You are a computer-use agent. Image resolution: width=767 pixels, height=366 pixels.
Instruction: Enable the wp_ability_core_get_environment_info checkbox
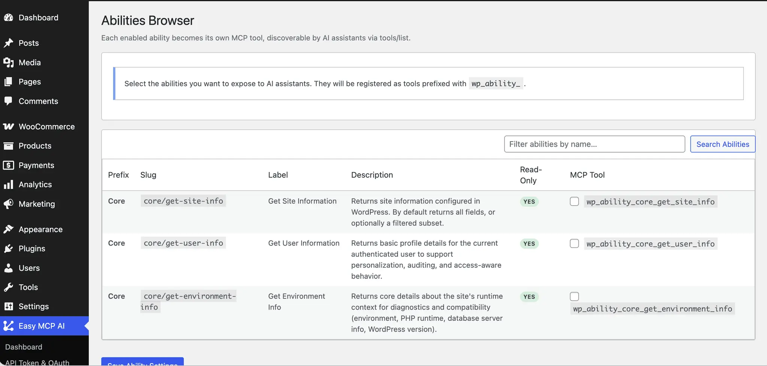pos(574,296)
